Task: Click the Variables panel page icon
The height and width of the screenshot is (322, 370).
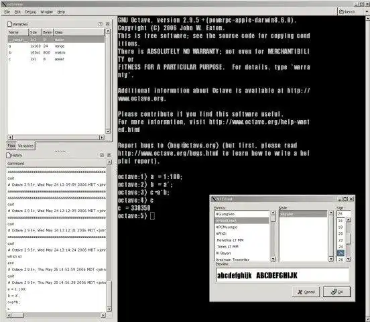Action: point(9,24)
